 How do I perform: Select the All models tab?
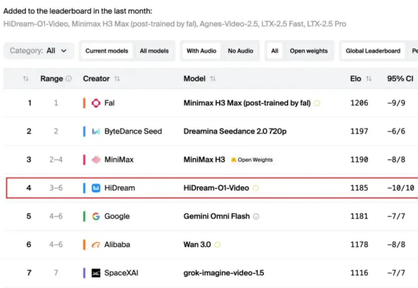[x=154, y=51]
